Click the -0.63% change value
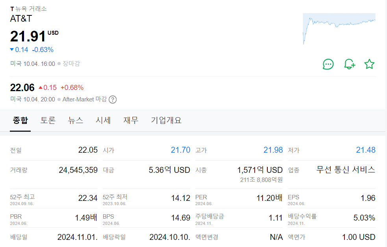The width and height of the screenshot is (387, 247). [43, 50]
